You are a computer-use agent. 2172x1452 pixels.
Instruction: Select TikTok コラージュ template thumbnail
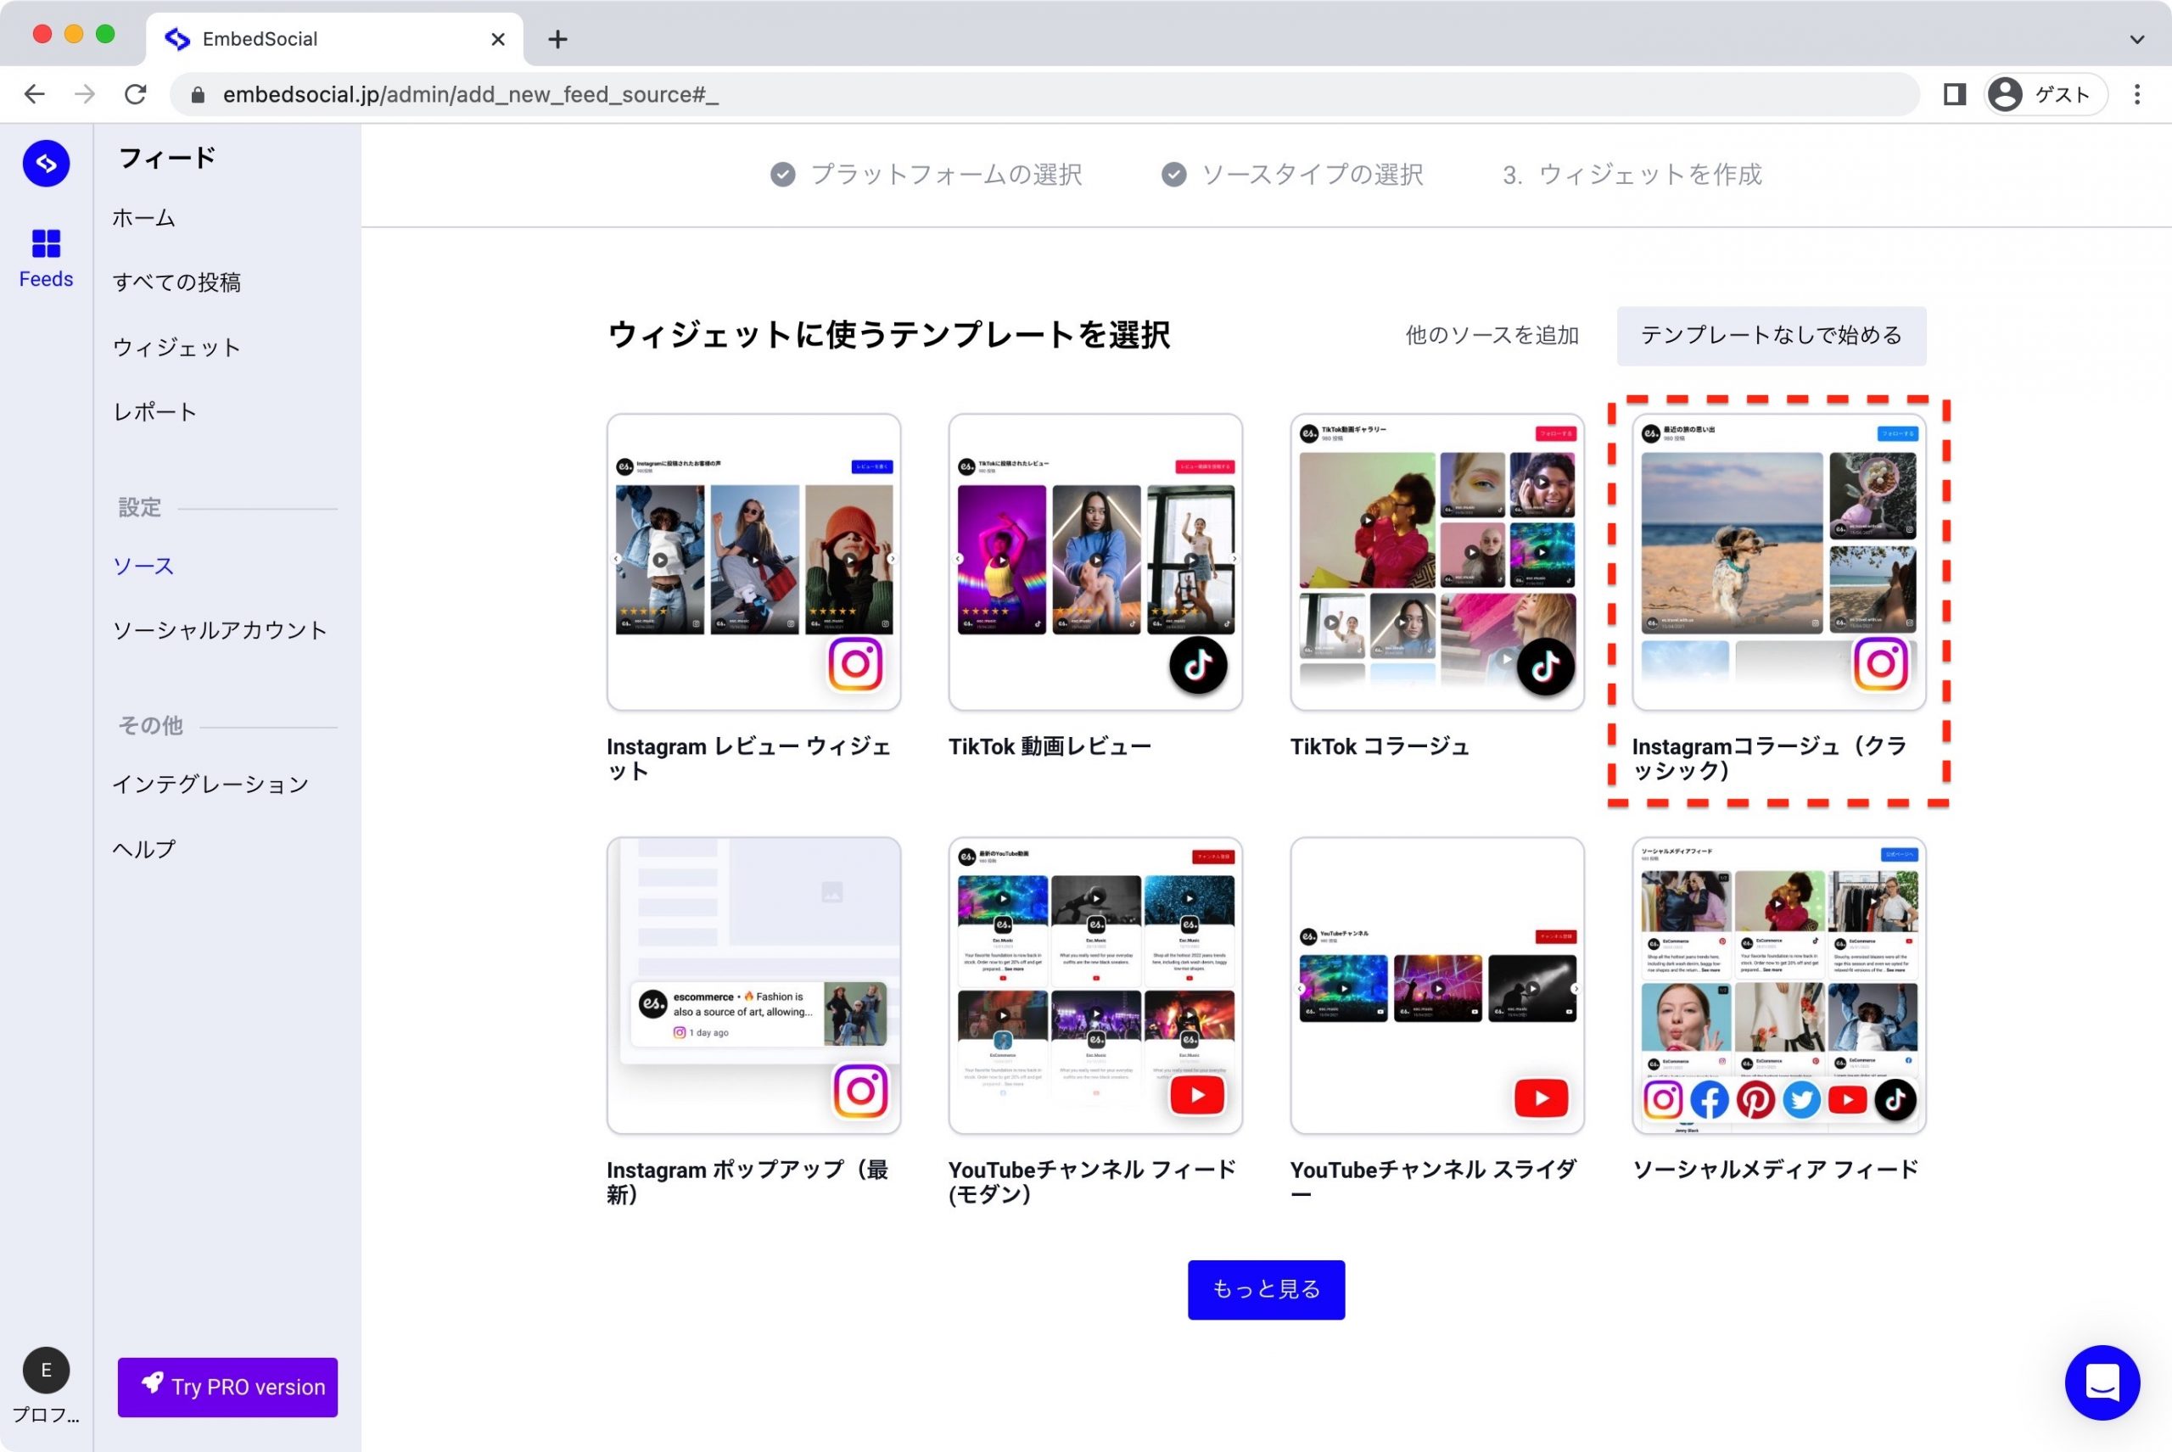coord(1436,562)
